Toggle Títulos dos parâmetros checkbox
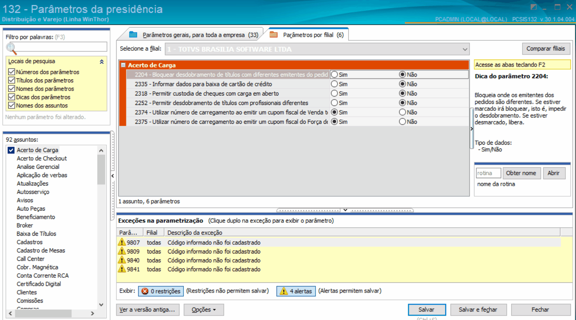 [12, 80]
